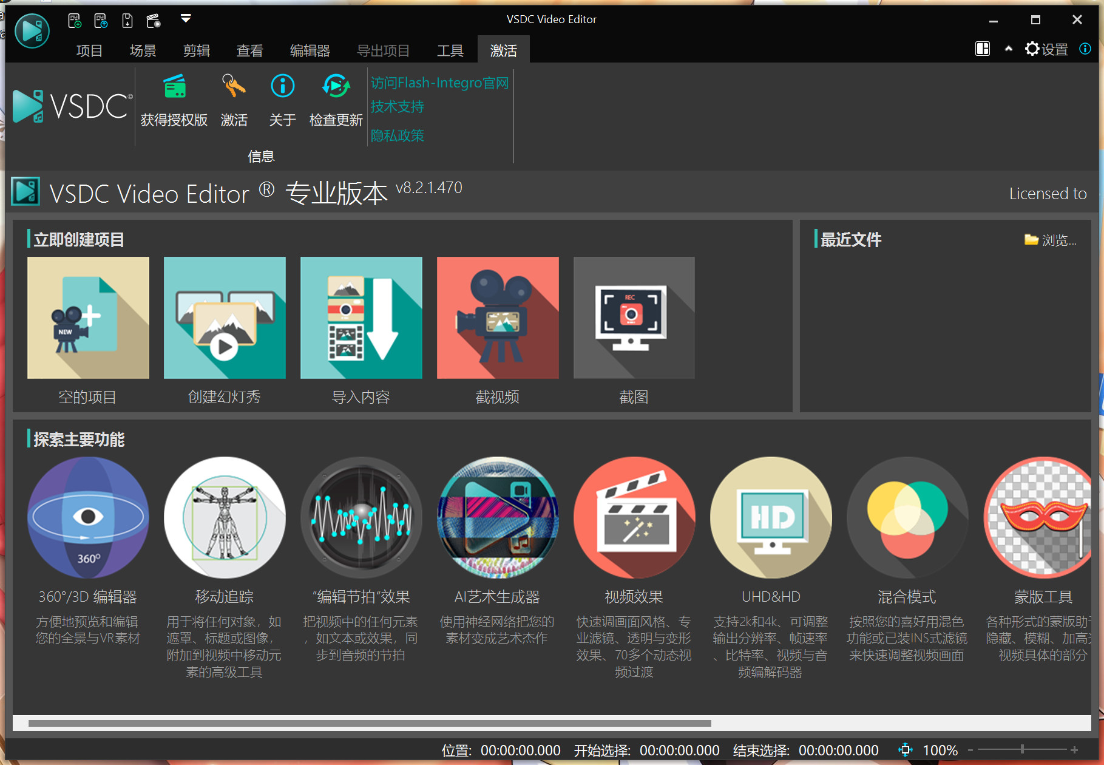1104x765 pixels.
Task: Click the 360°/3D 编辑器 feature icon
Action: [x=88, y=517]
